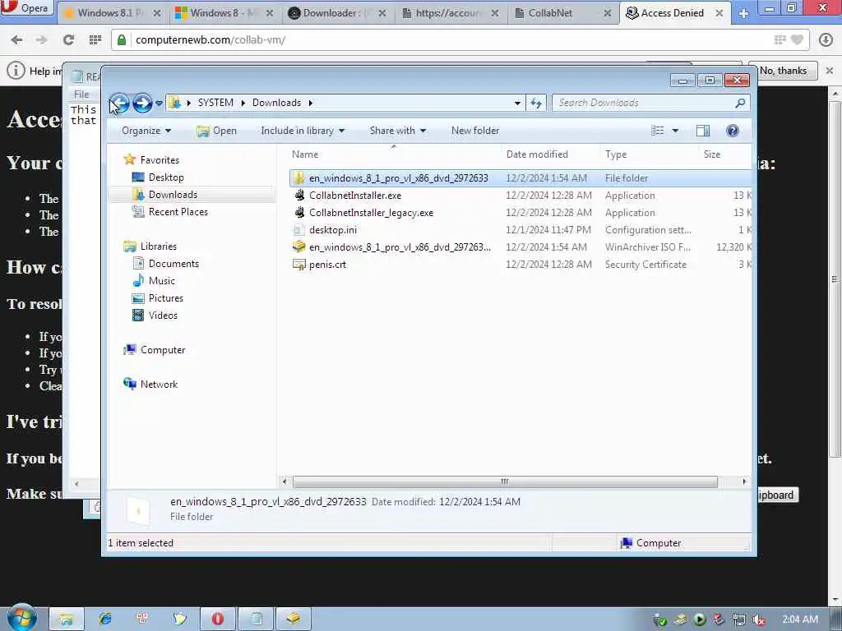Switch to the Windows 8.1 browser tab
This screenshot has height=631, width=842.
pos(113,13)
